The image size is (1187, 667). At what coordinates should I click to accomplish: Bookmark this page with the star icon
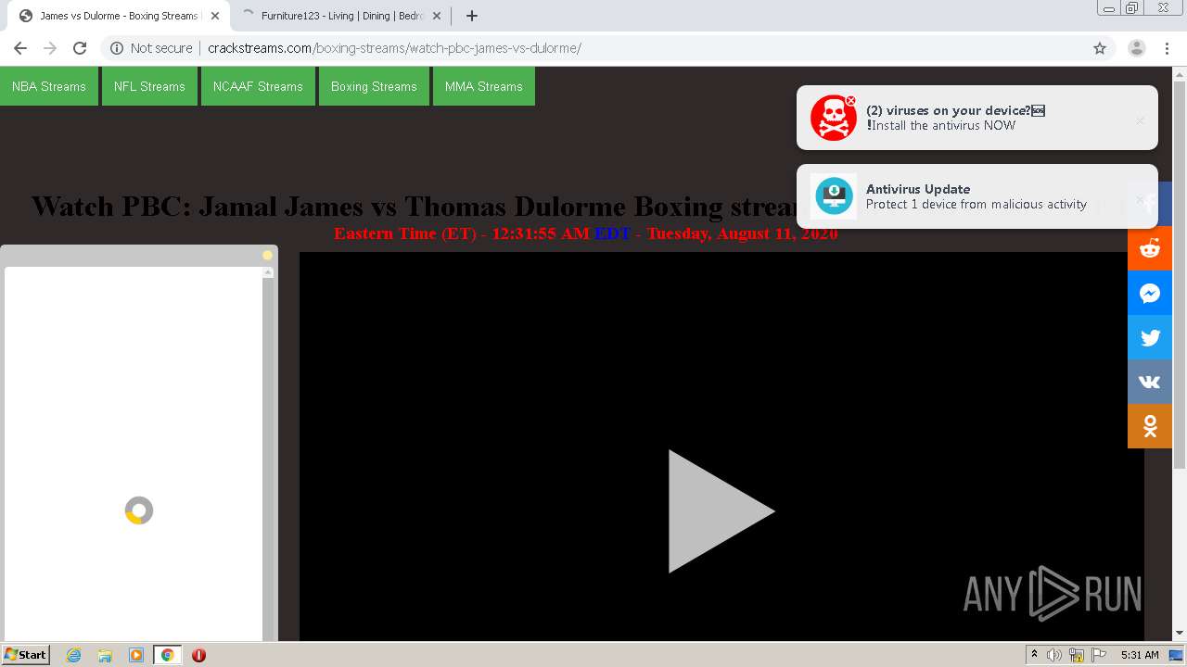[x=1100, y=48]
